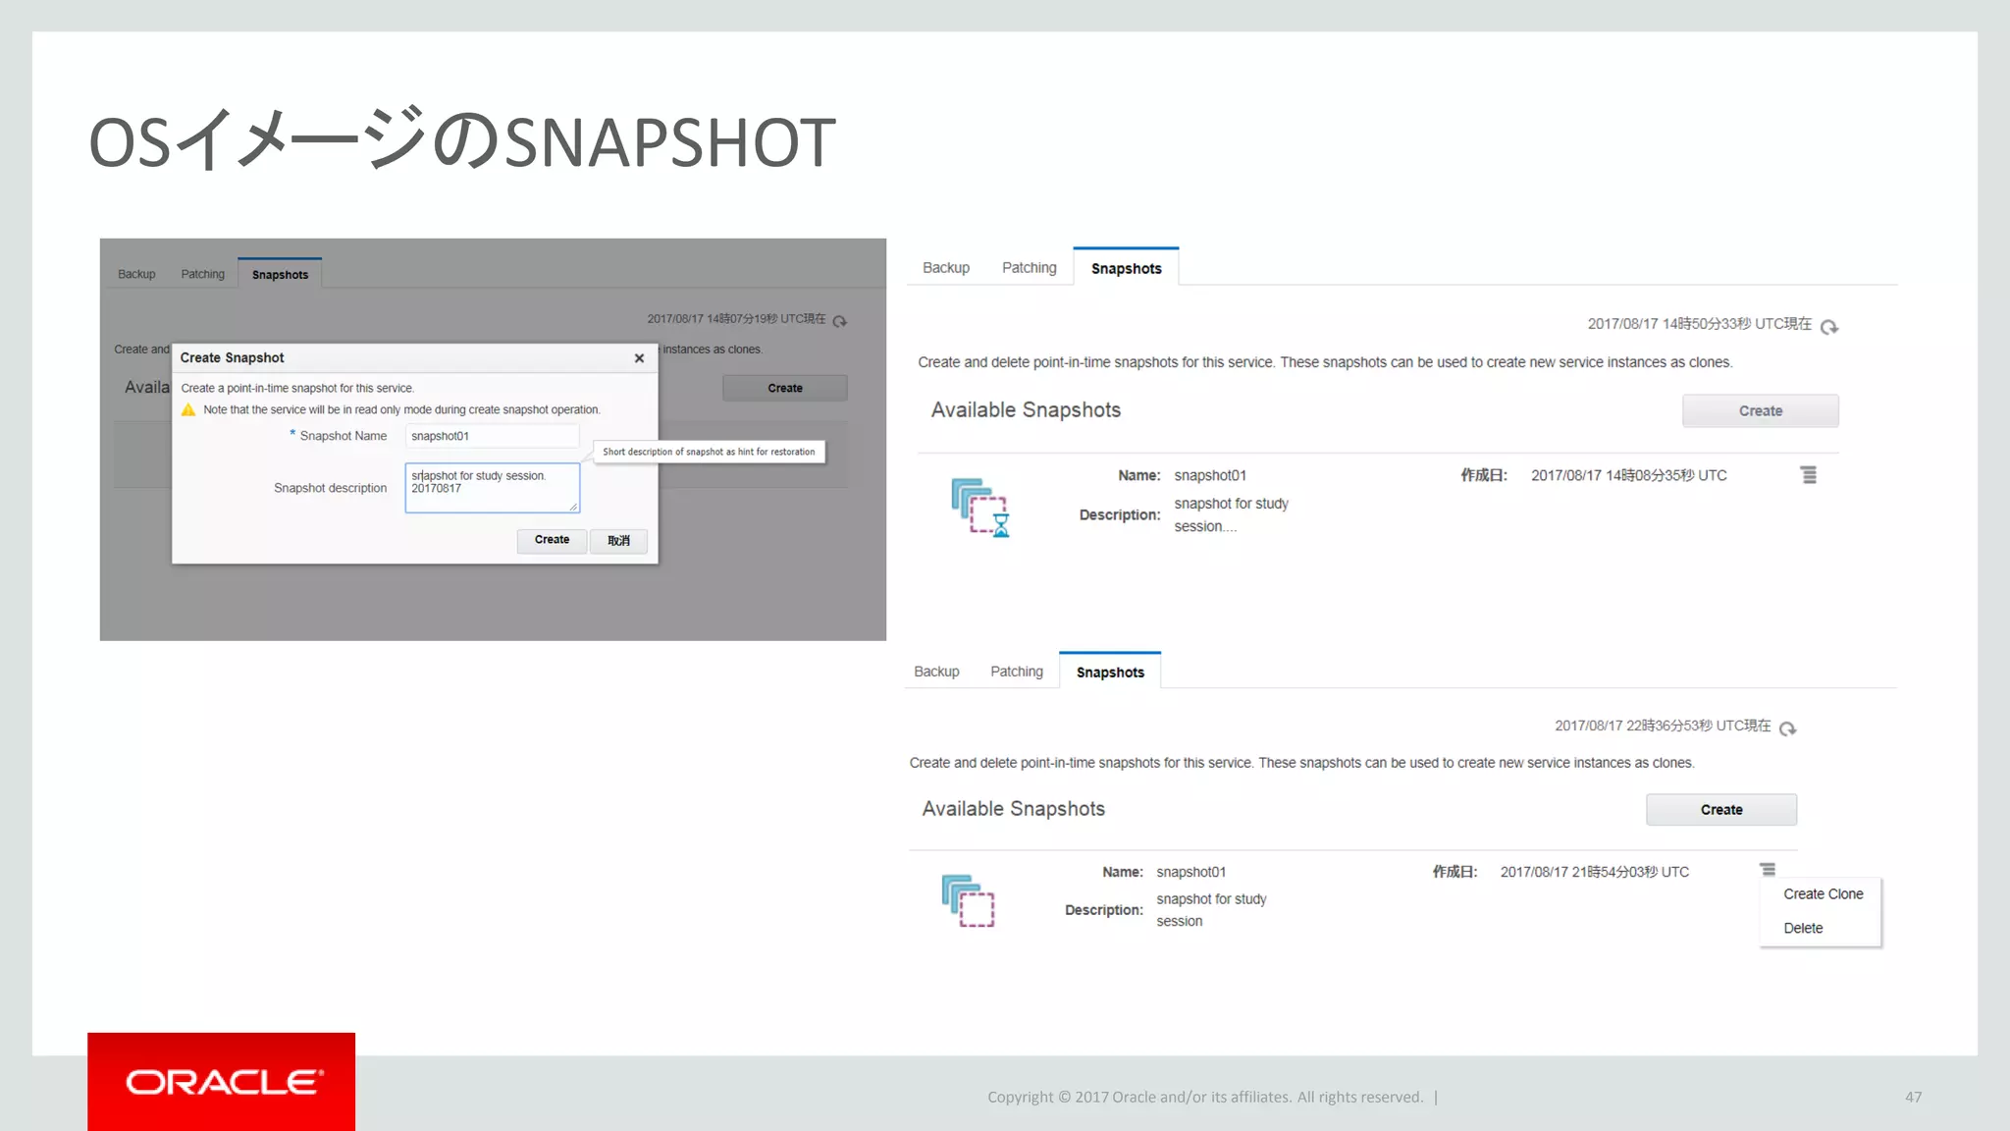2010x1131 pixels.
Task: Click the in-progress snapshot icon with hourglass
Action: pyautogui.click(x=979, y=508)
